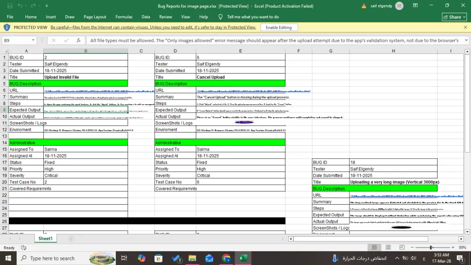Click the Undo arrow icon
This screenshot has height=265, width=471.
tap(20, 6)
